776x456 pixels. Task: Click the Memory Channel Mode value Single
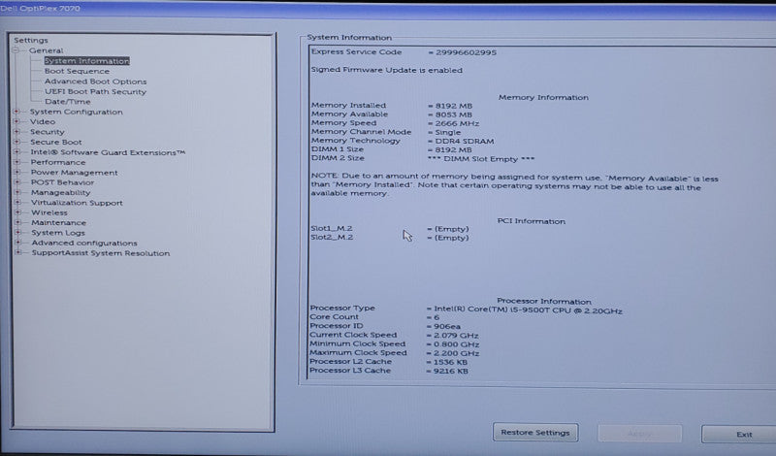tap(447, 132)
